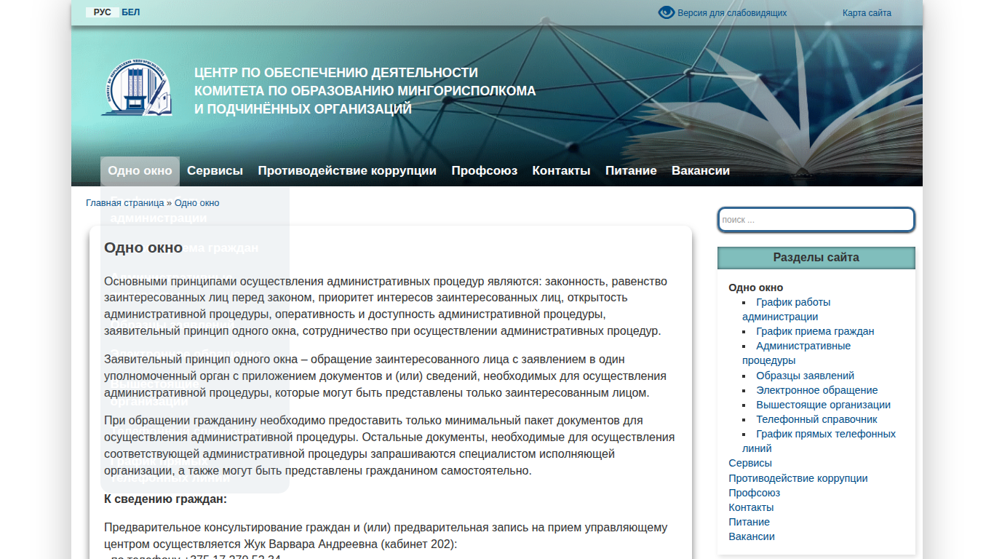Open Образцы заявлений sidebar link

click(805, 376)
